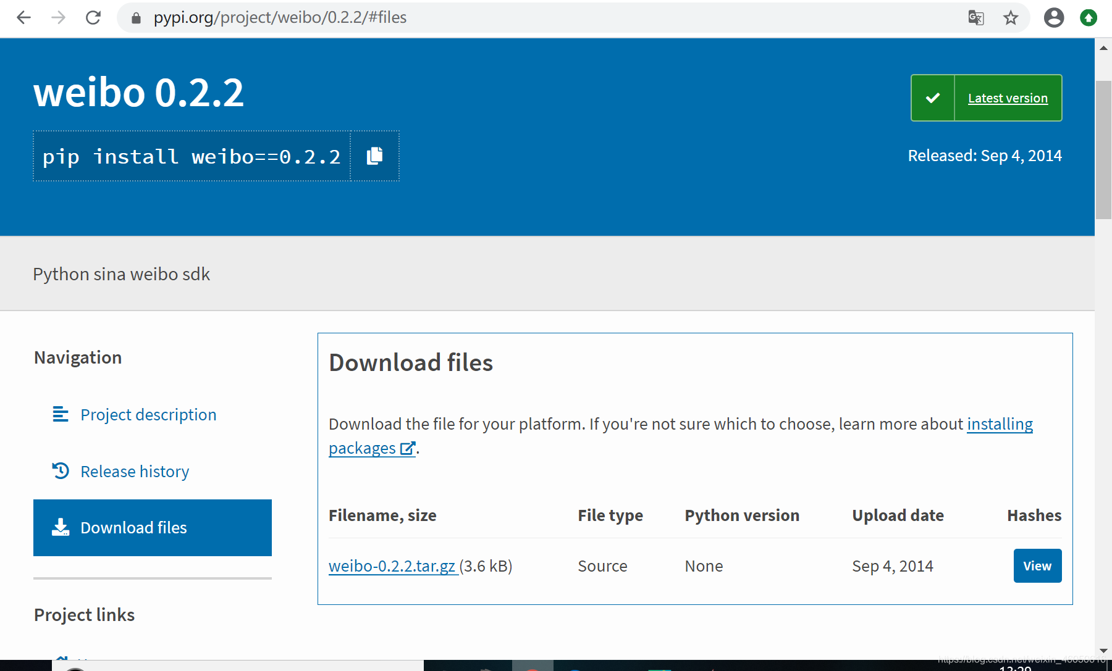Screen dimensions: 1112x671
Task: Click the forward navigation arrow
Action: coord(59,18)
